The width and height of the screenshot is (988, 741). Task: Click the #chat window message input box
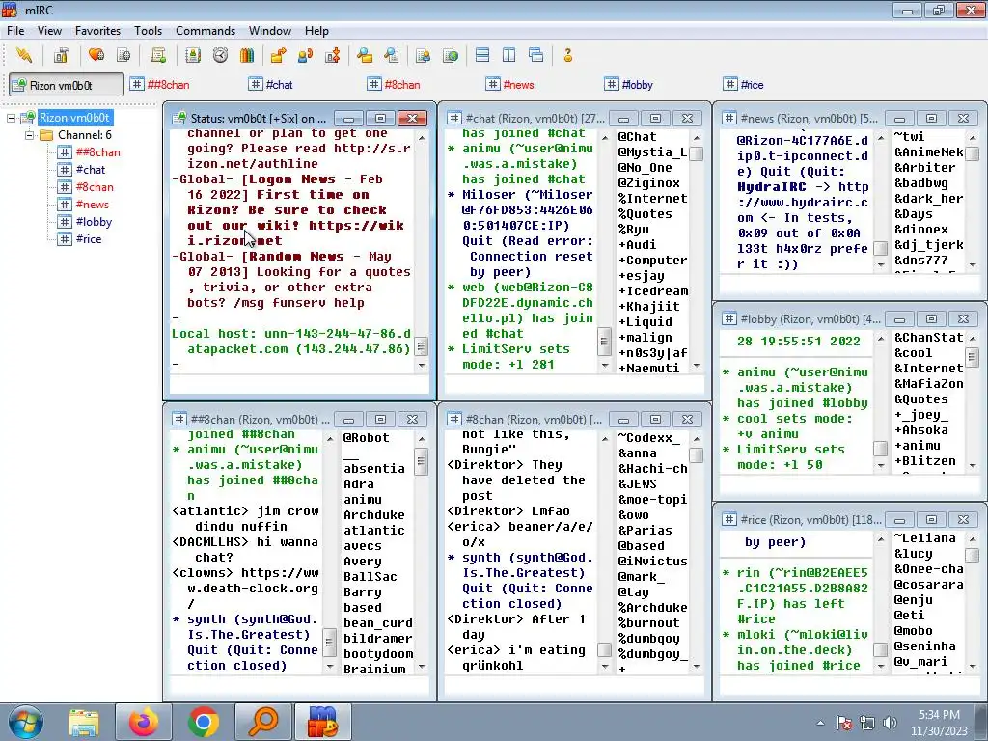[575, 384]
